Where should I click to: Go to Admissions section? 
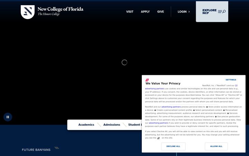[x=112, y=125]
